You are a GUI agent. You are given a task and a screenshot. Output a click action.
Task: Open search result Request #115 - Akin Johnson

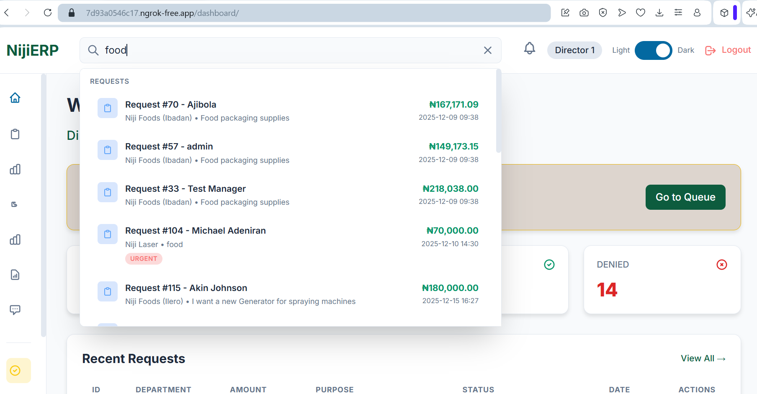point(288,294)
